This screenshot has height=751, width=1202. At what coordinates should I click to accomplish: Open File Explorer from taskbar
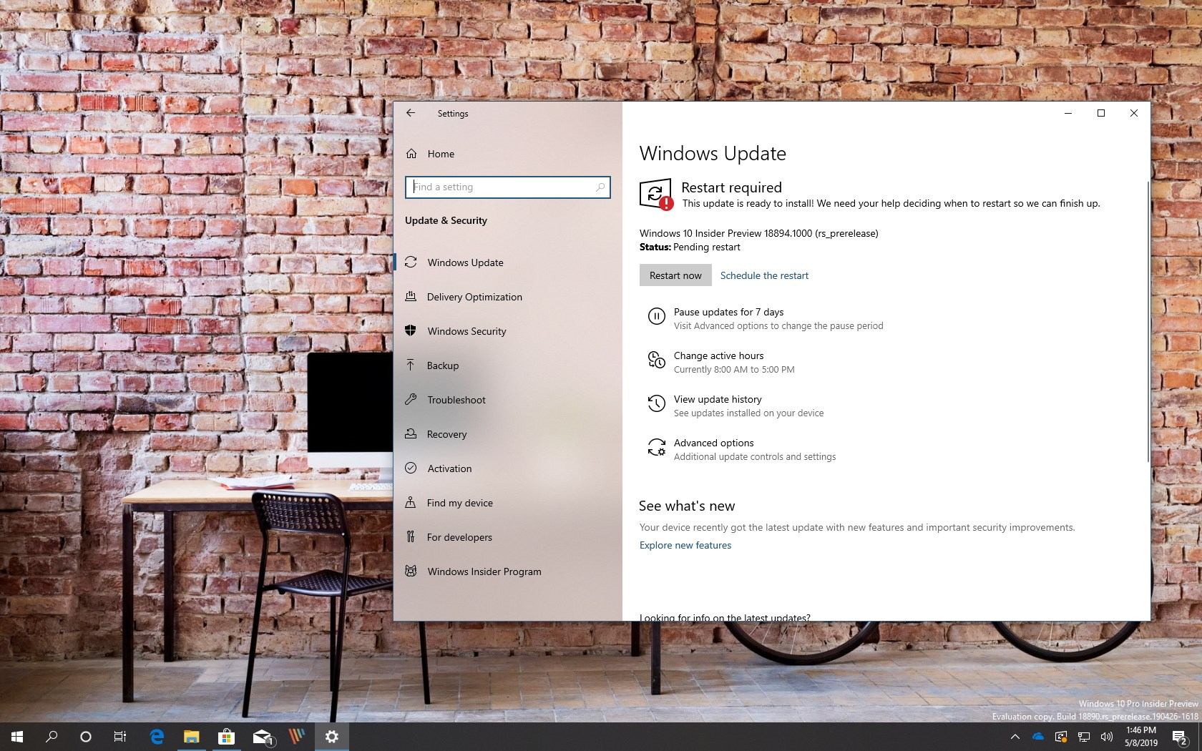(191, 736)
